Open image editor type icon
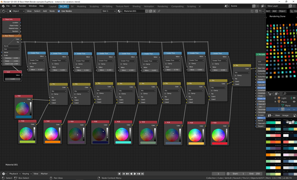The height and width of the screenshot is (180, 297). coord(270,115)
